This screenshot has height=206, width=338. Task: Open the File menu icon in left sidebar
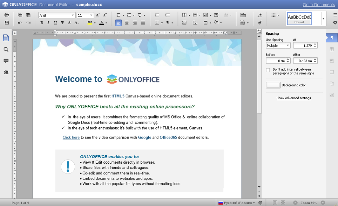pos(6,38)
